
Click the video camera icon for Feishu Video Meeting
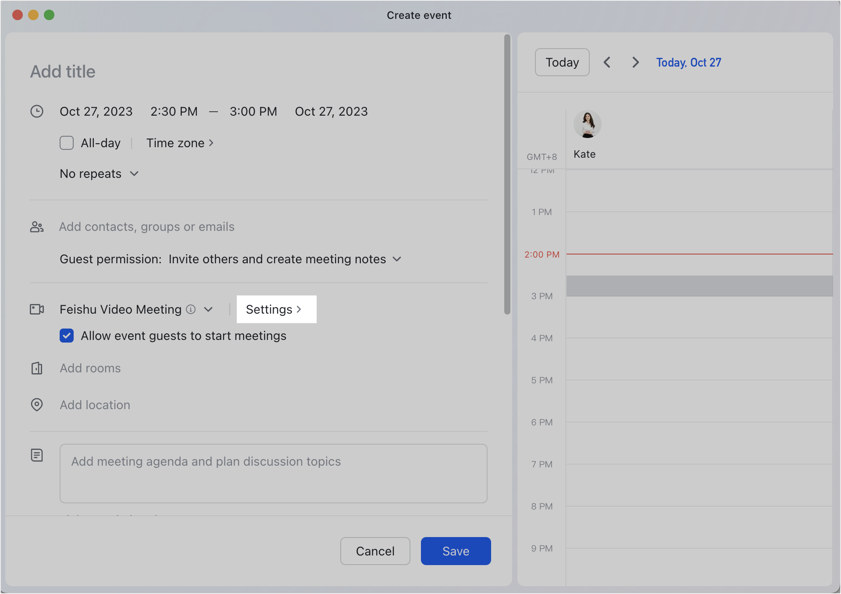[x=37, y=309]
